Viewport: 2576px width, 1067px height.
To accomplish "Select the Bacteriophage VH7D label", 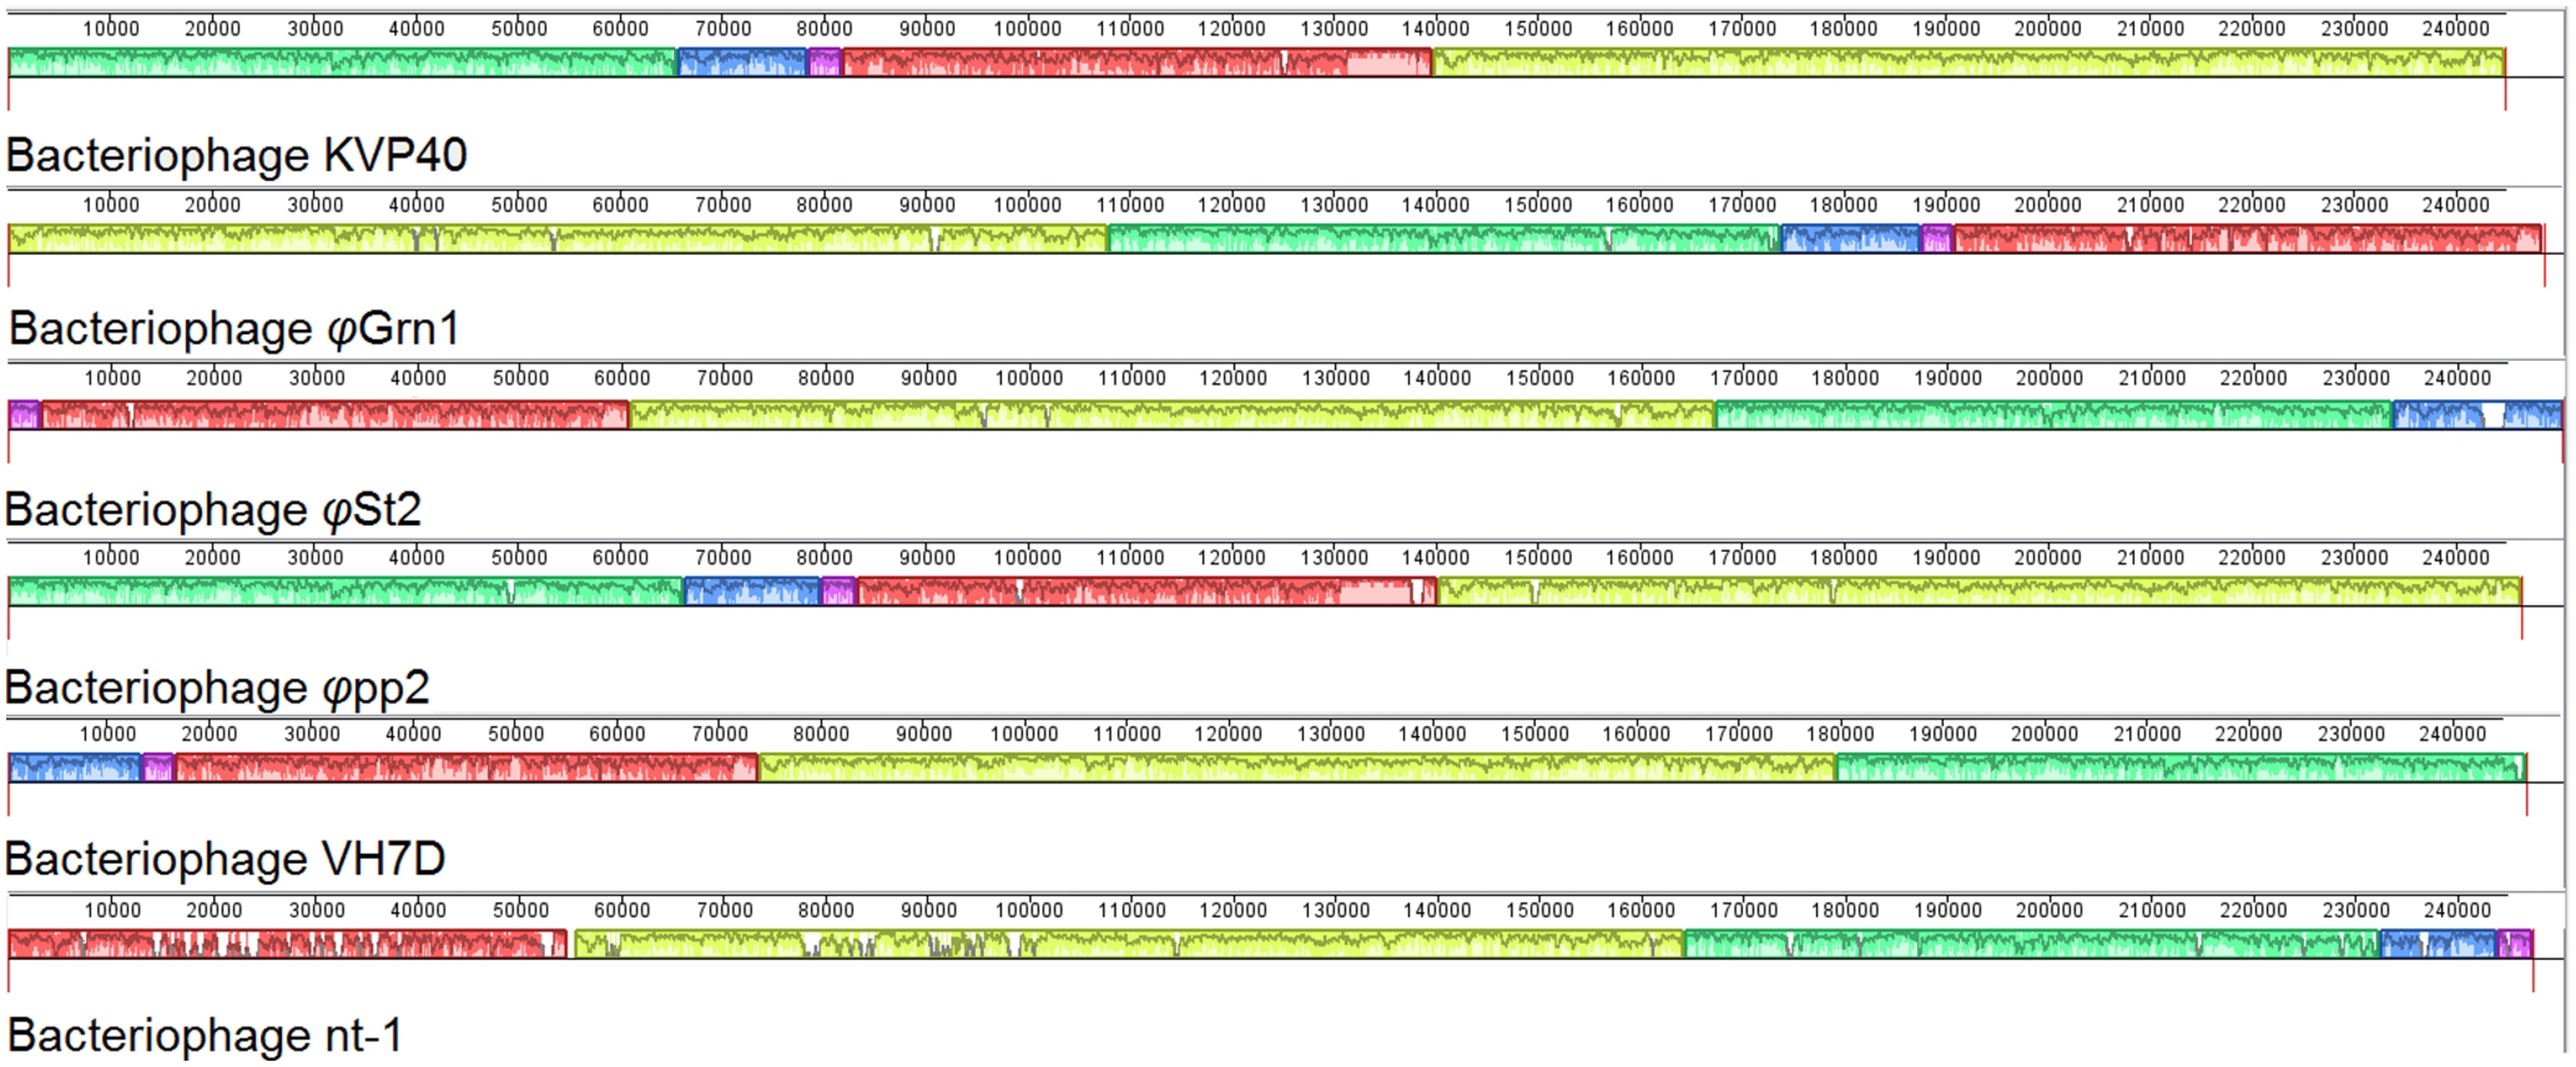I will click(x=225, y=859).
